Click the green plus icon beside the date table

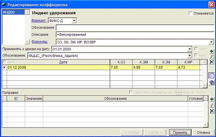(212, 51)
